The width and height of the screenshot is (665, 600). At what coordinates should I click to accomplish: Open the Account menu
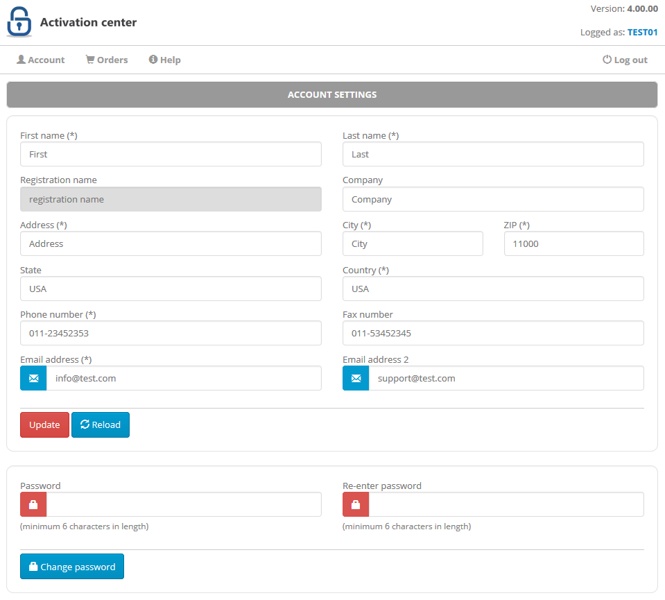tap(41, 60)
